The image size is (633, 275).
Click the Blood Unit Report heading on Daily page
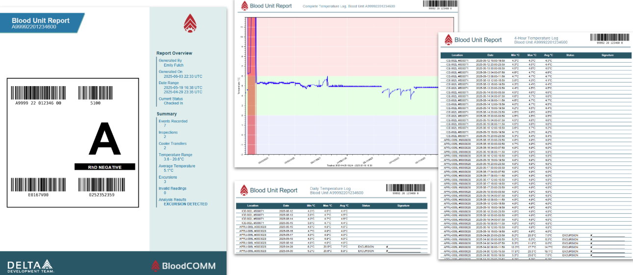click(x=274, y=190)
